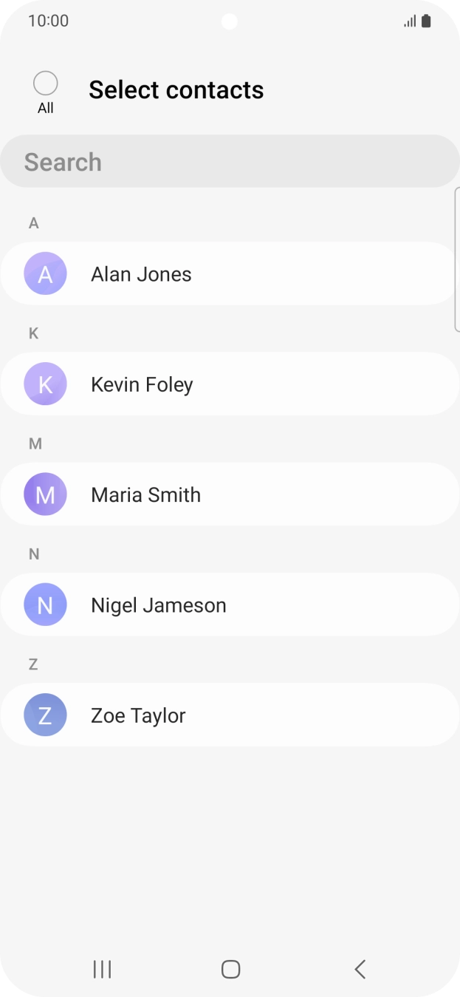
Task: Click inside the Search contacts field
Action: tap(230, 162)
